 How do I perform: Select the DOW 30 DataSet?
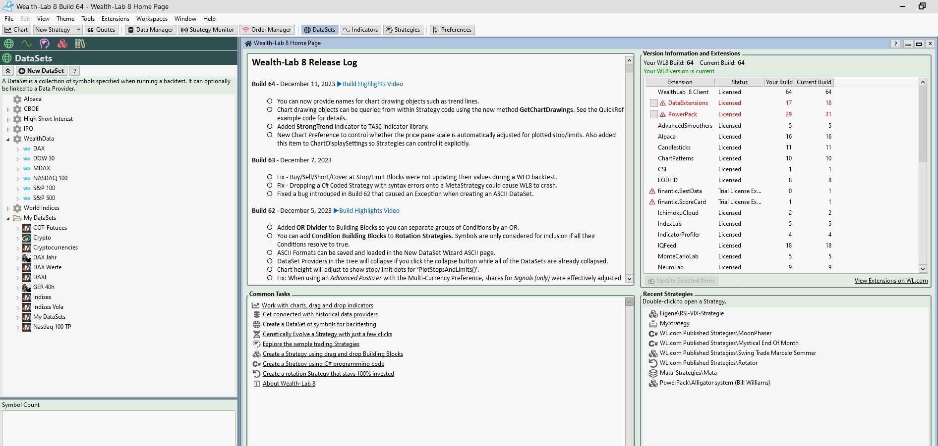click(x=44, y=158)
